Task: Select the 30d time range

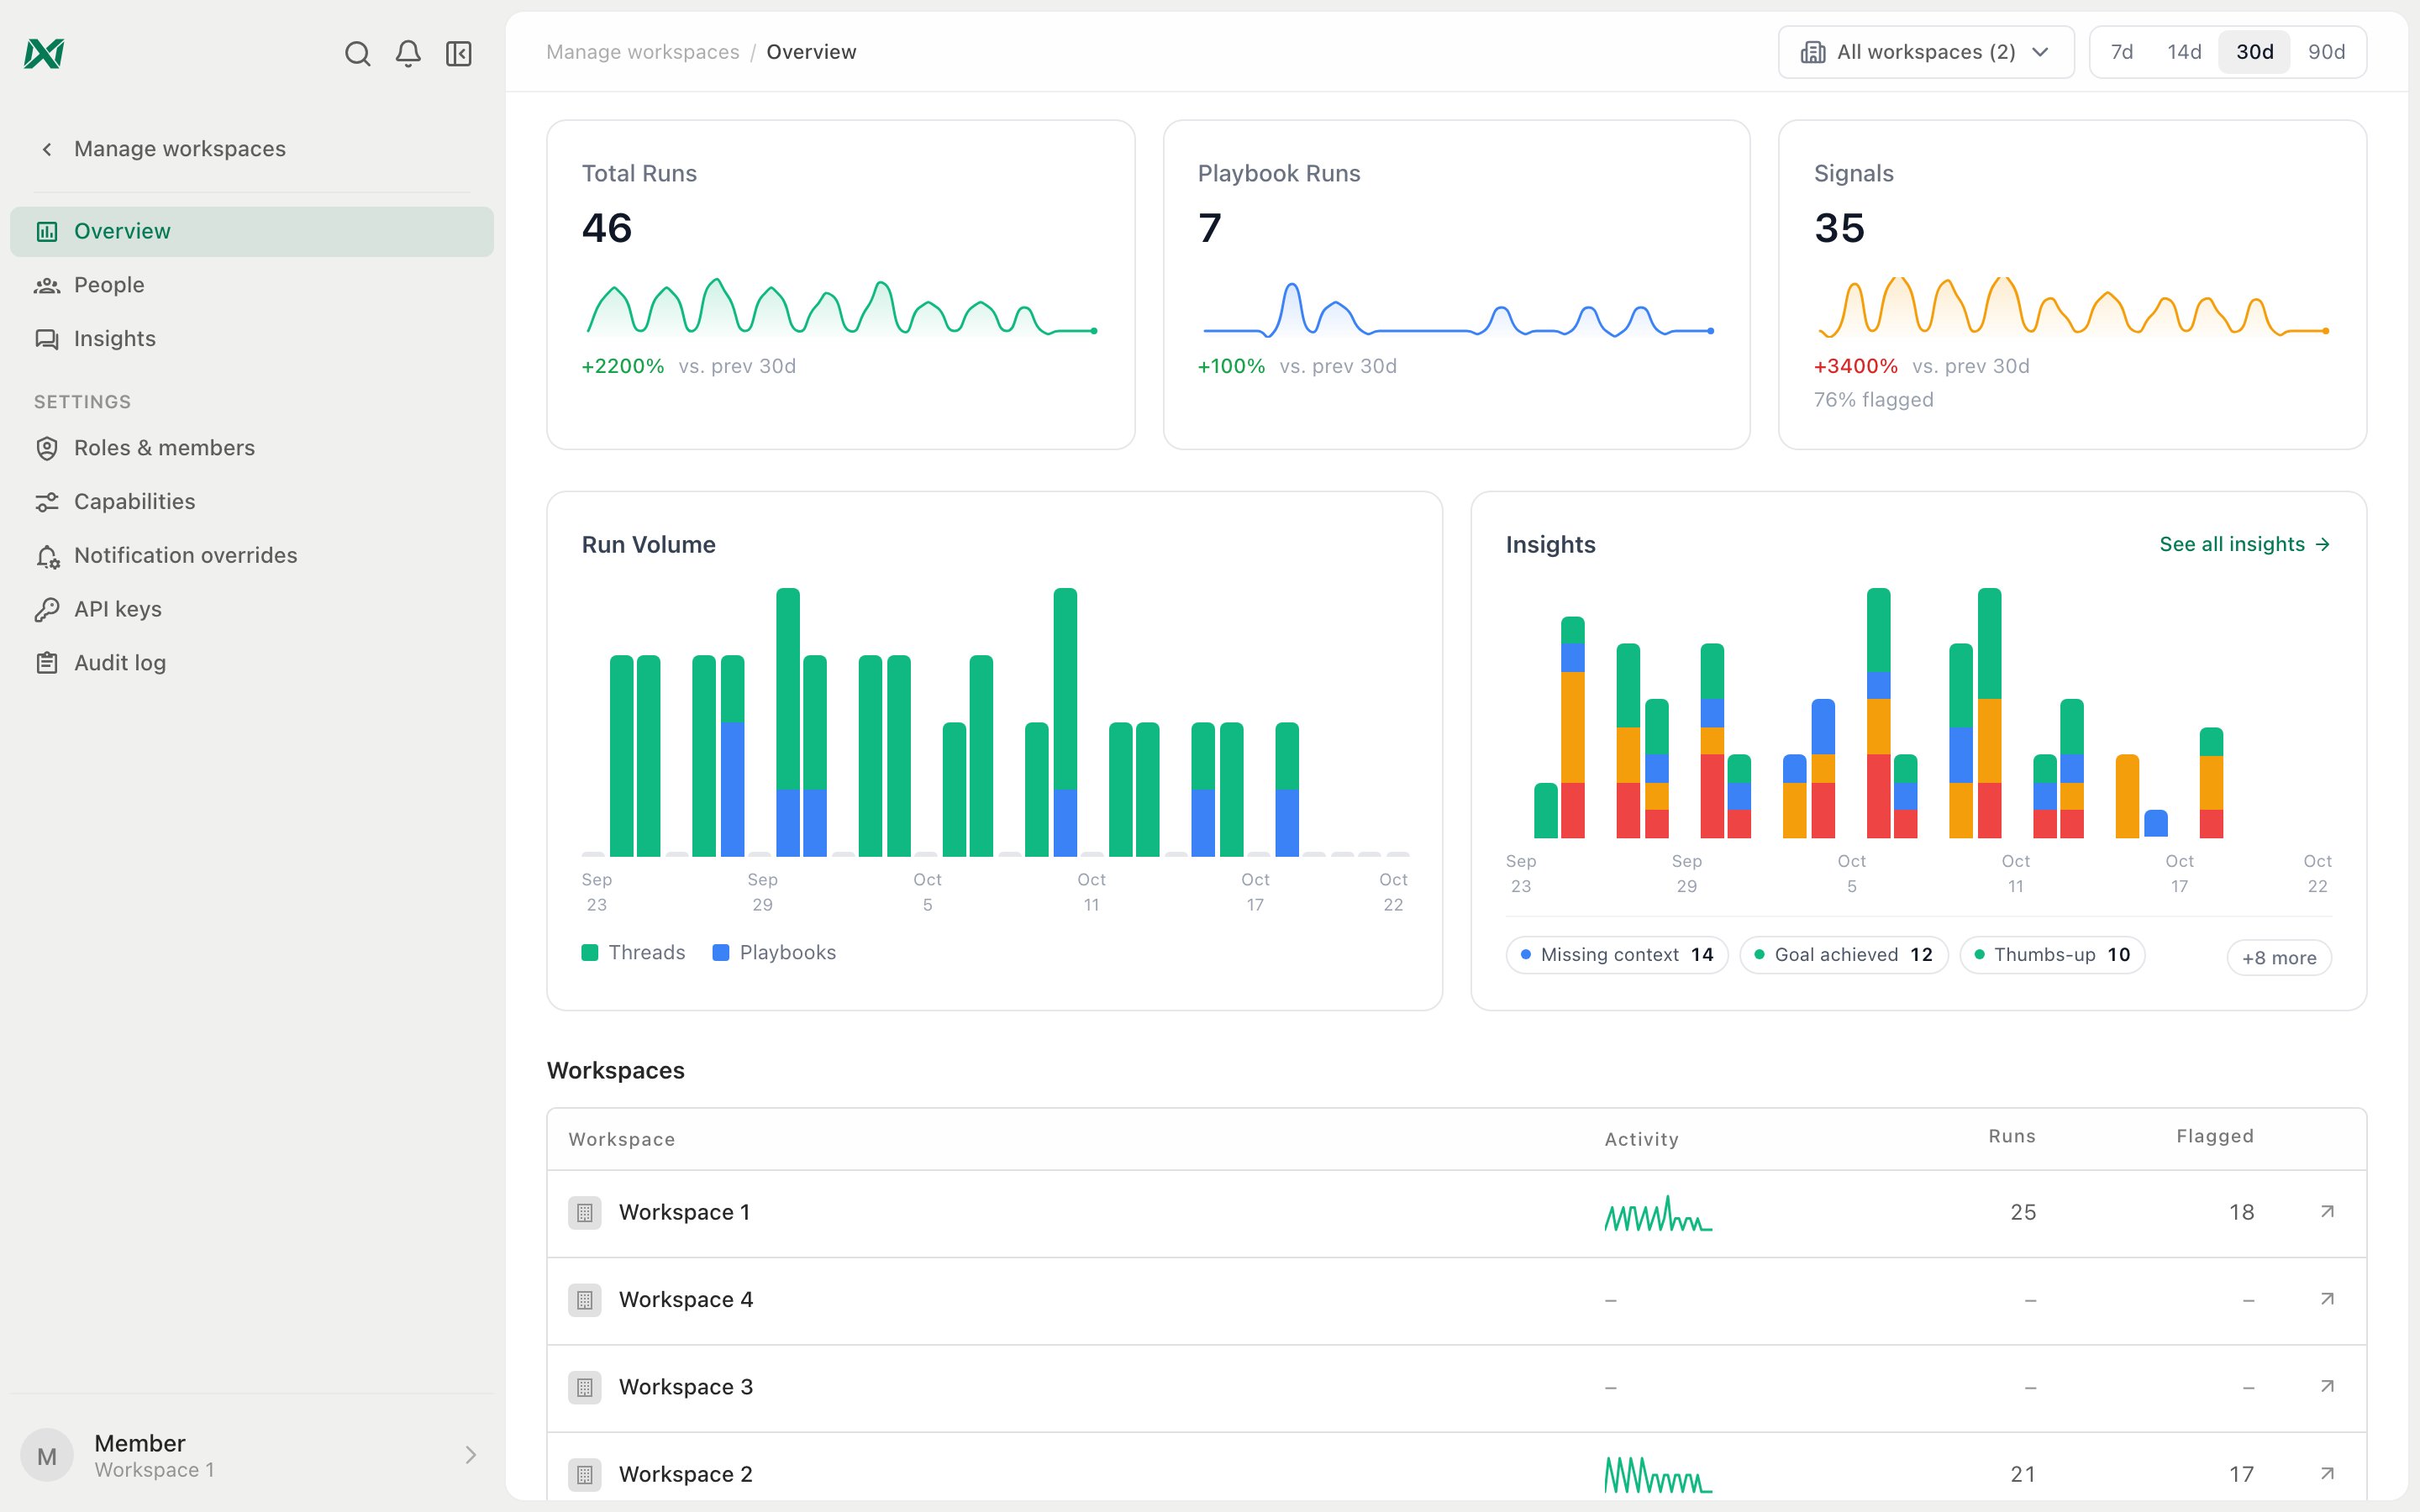Action: pos(2254,52)
